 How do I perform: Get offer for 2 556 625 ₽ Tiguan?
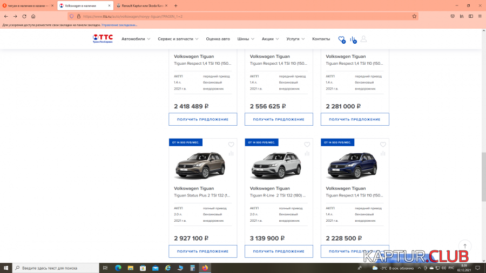click(x=279, y=119)
